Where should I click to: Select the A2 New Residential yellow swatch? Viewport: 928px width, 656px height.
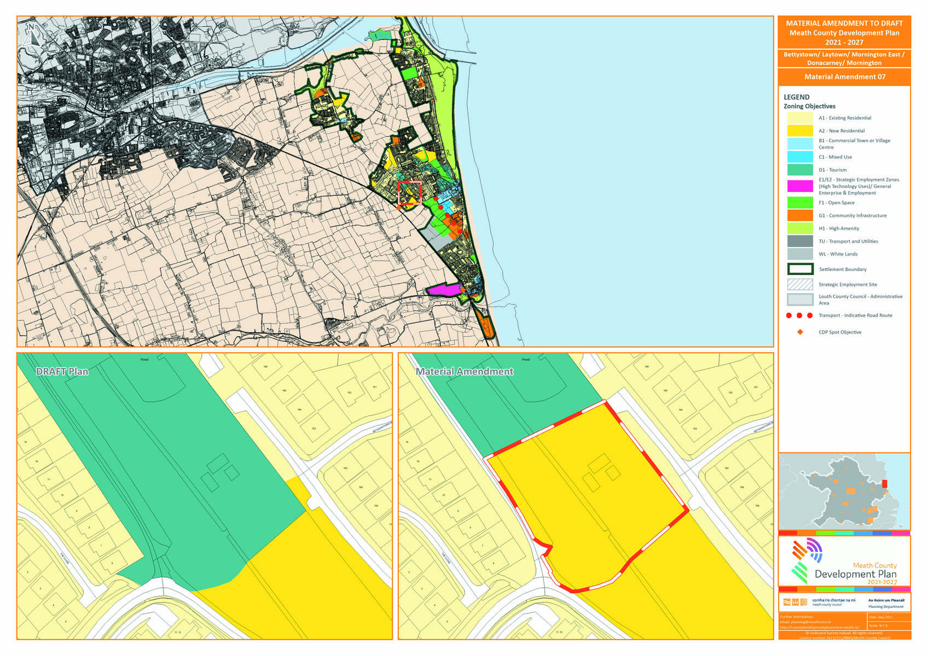(800, 131)
